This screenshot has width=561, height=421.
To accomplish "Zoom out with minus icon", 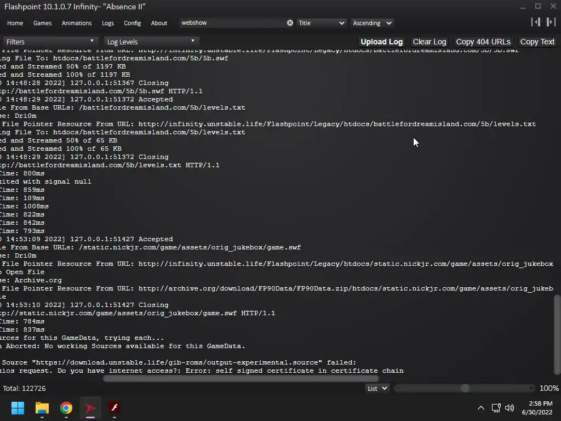I will (x=399, y=388).
